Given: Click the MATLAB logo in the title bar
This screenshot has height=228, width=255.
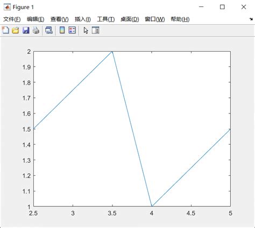Looking at the screenshot, I should (7, 7).
